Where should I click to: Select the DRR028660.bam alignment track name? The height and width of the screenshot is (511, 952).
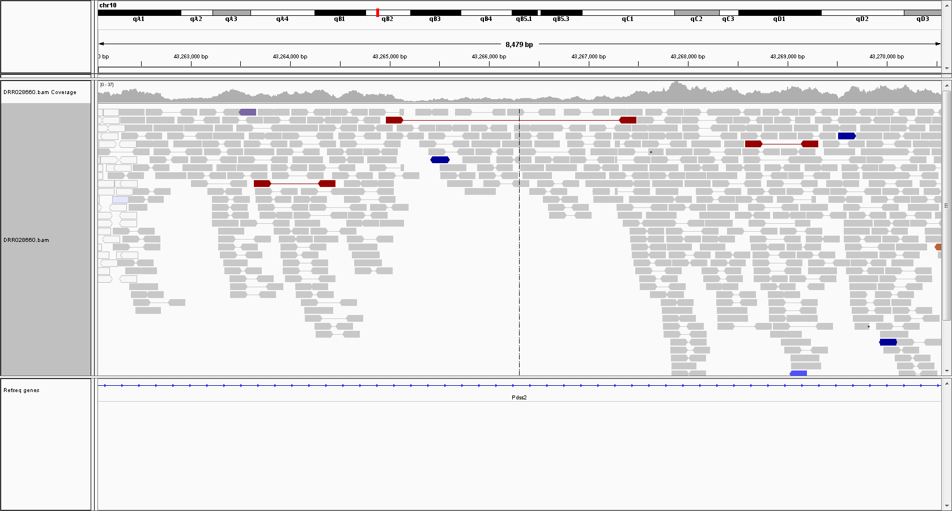point(27,240)
